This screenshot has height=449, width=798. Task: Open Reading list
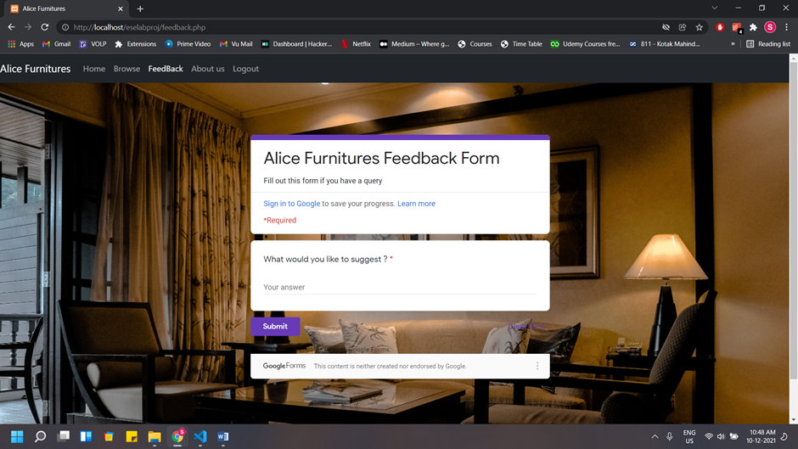point(768,44)
